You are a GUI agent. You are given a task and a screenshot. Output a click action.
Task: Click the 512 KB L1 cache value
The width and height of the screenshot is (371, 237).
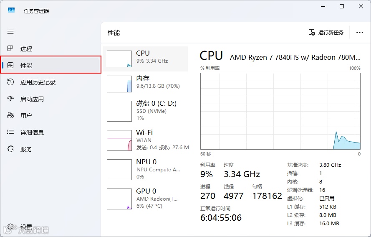[328, 206]
